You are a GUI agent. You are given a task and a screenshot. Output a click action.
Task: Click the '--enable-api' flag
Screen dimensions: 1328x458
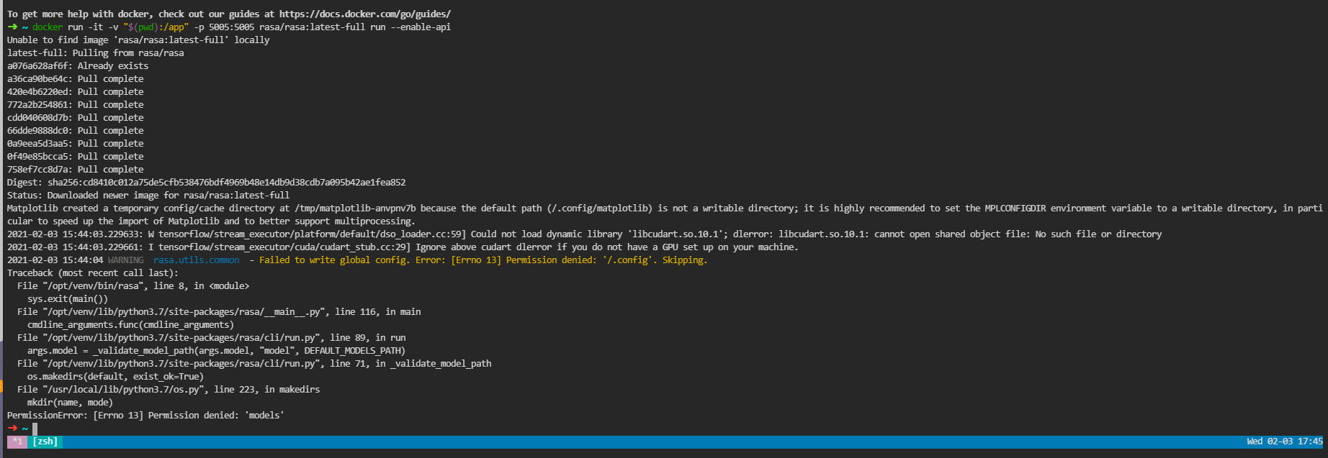[421, 27]
